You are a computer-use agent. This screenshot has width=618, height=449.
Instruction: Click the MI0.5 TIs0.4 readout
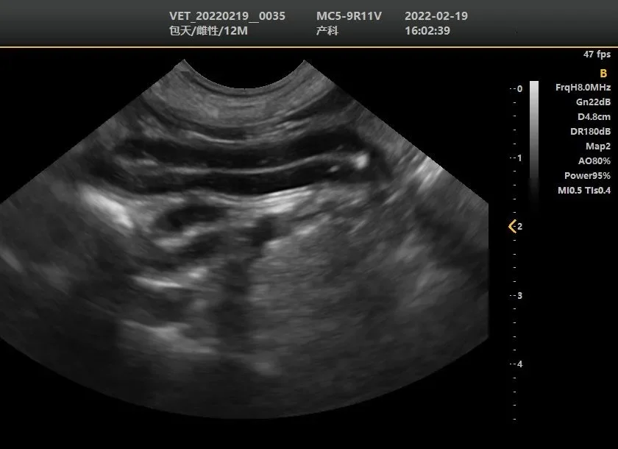click(x=584, y=191)
